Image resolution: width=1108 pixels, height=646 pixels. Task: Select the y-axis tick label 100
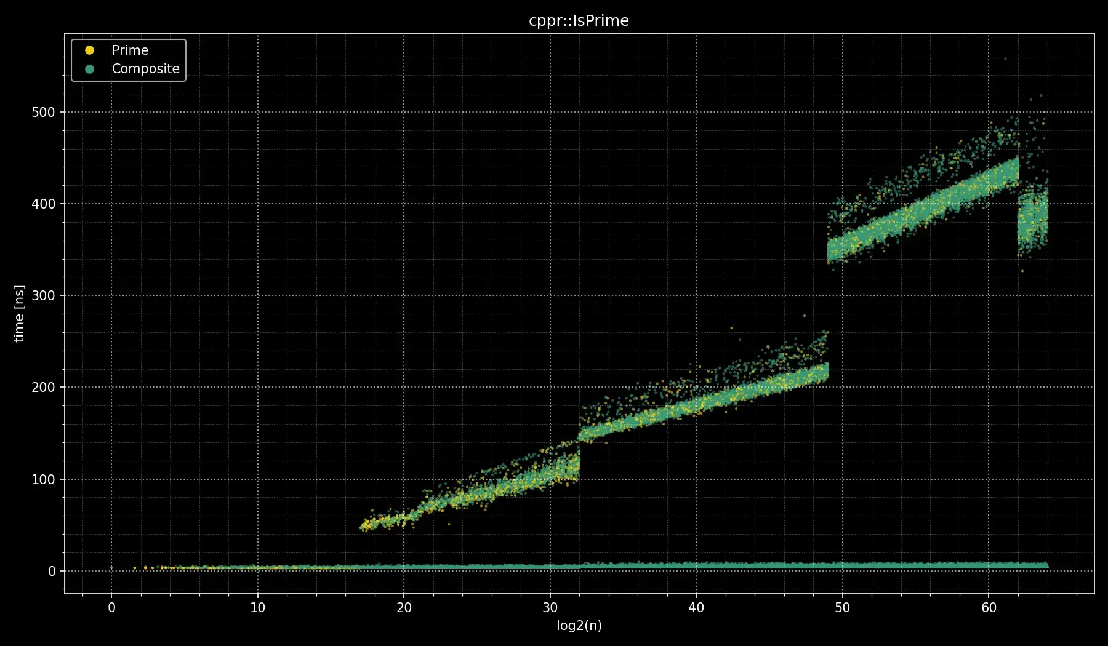tap(43, 479)
